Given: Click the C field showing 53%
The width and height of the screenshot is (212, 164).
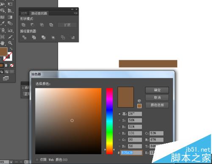Looking at the screenshot, I should pos(156,133).
